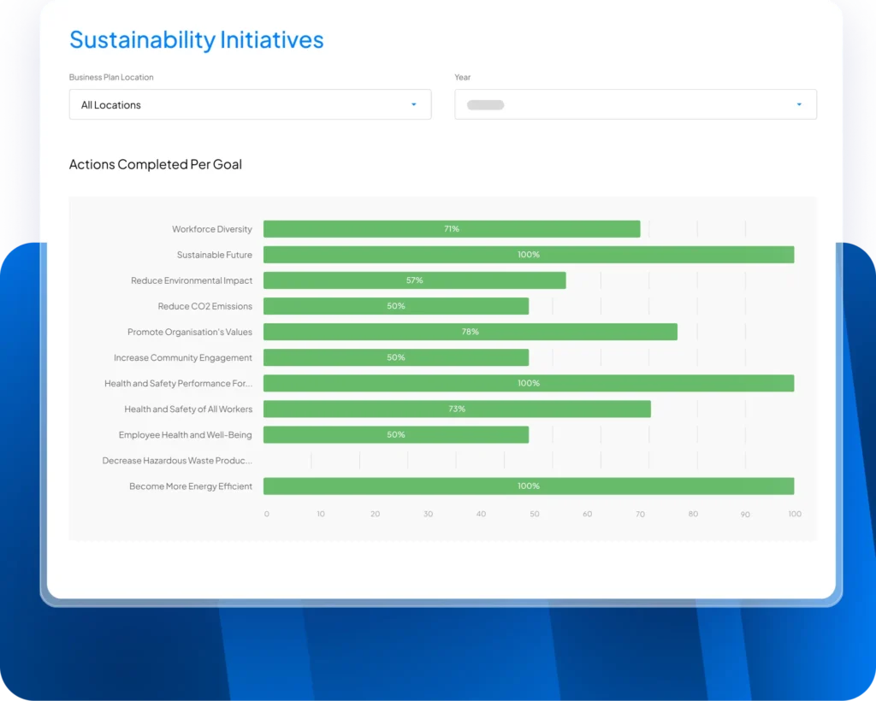The height and width of the screenshot is (701, 876).
Task: Click the Sustainability Initiatives page title
Action: [196, 39]
